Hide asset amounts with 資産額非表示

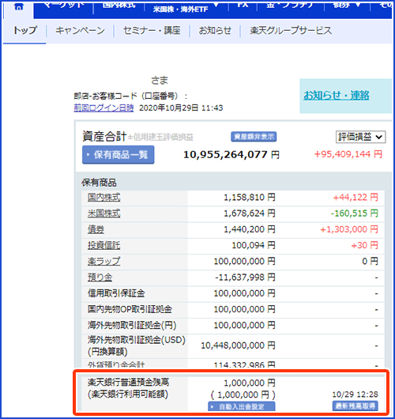tap(254, 137)
